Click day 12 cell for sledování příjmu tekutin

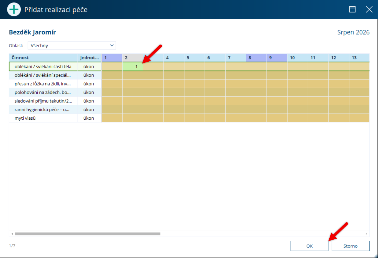(339, 101)
